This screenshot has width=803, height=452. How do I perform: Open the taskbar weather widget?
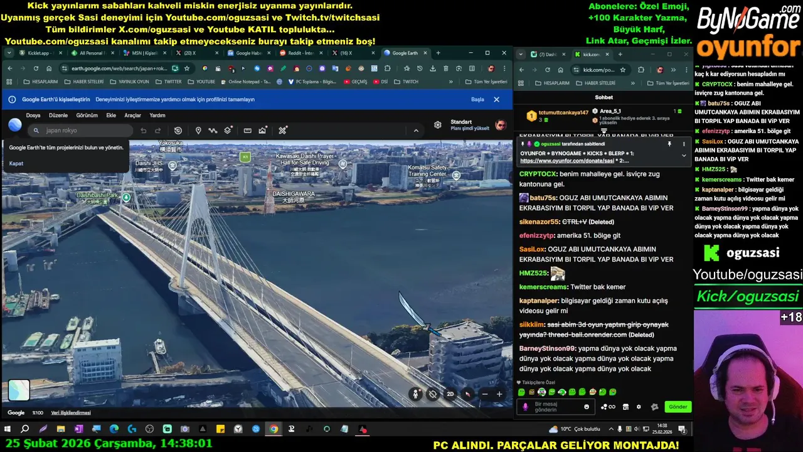point(574,429)
